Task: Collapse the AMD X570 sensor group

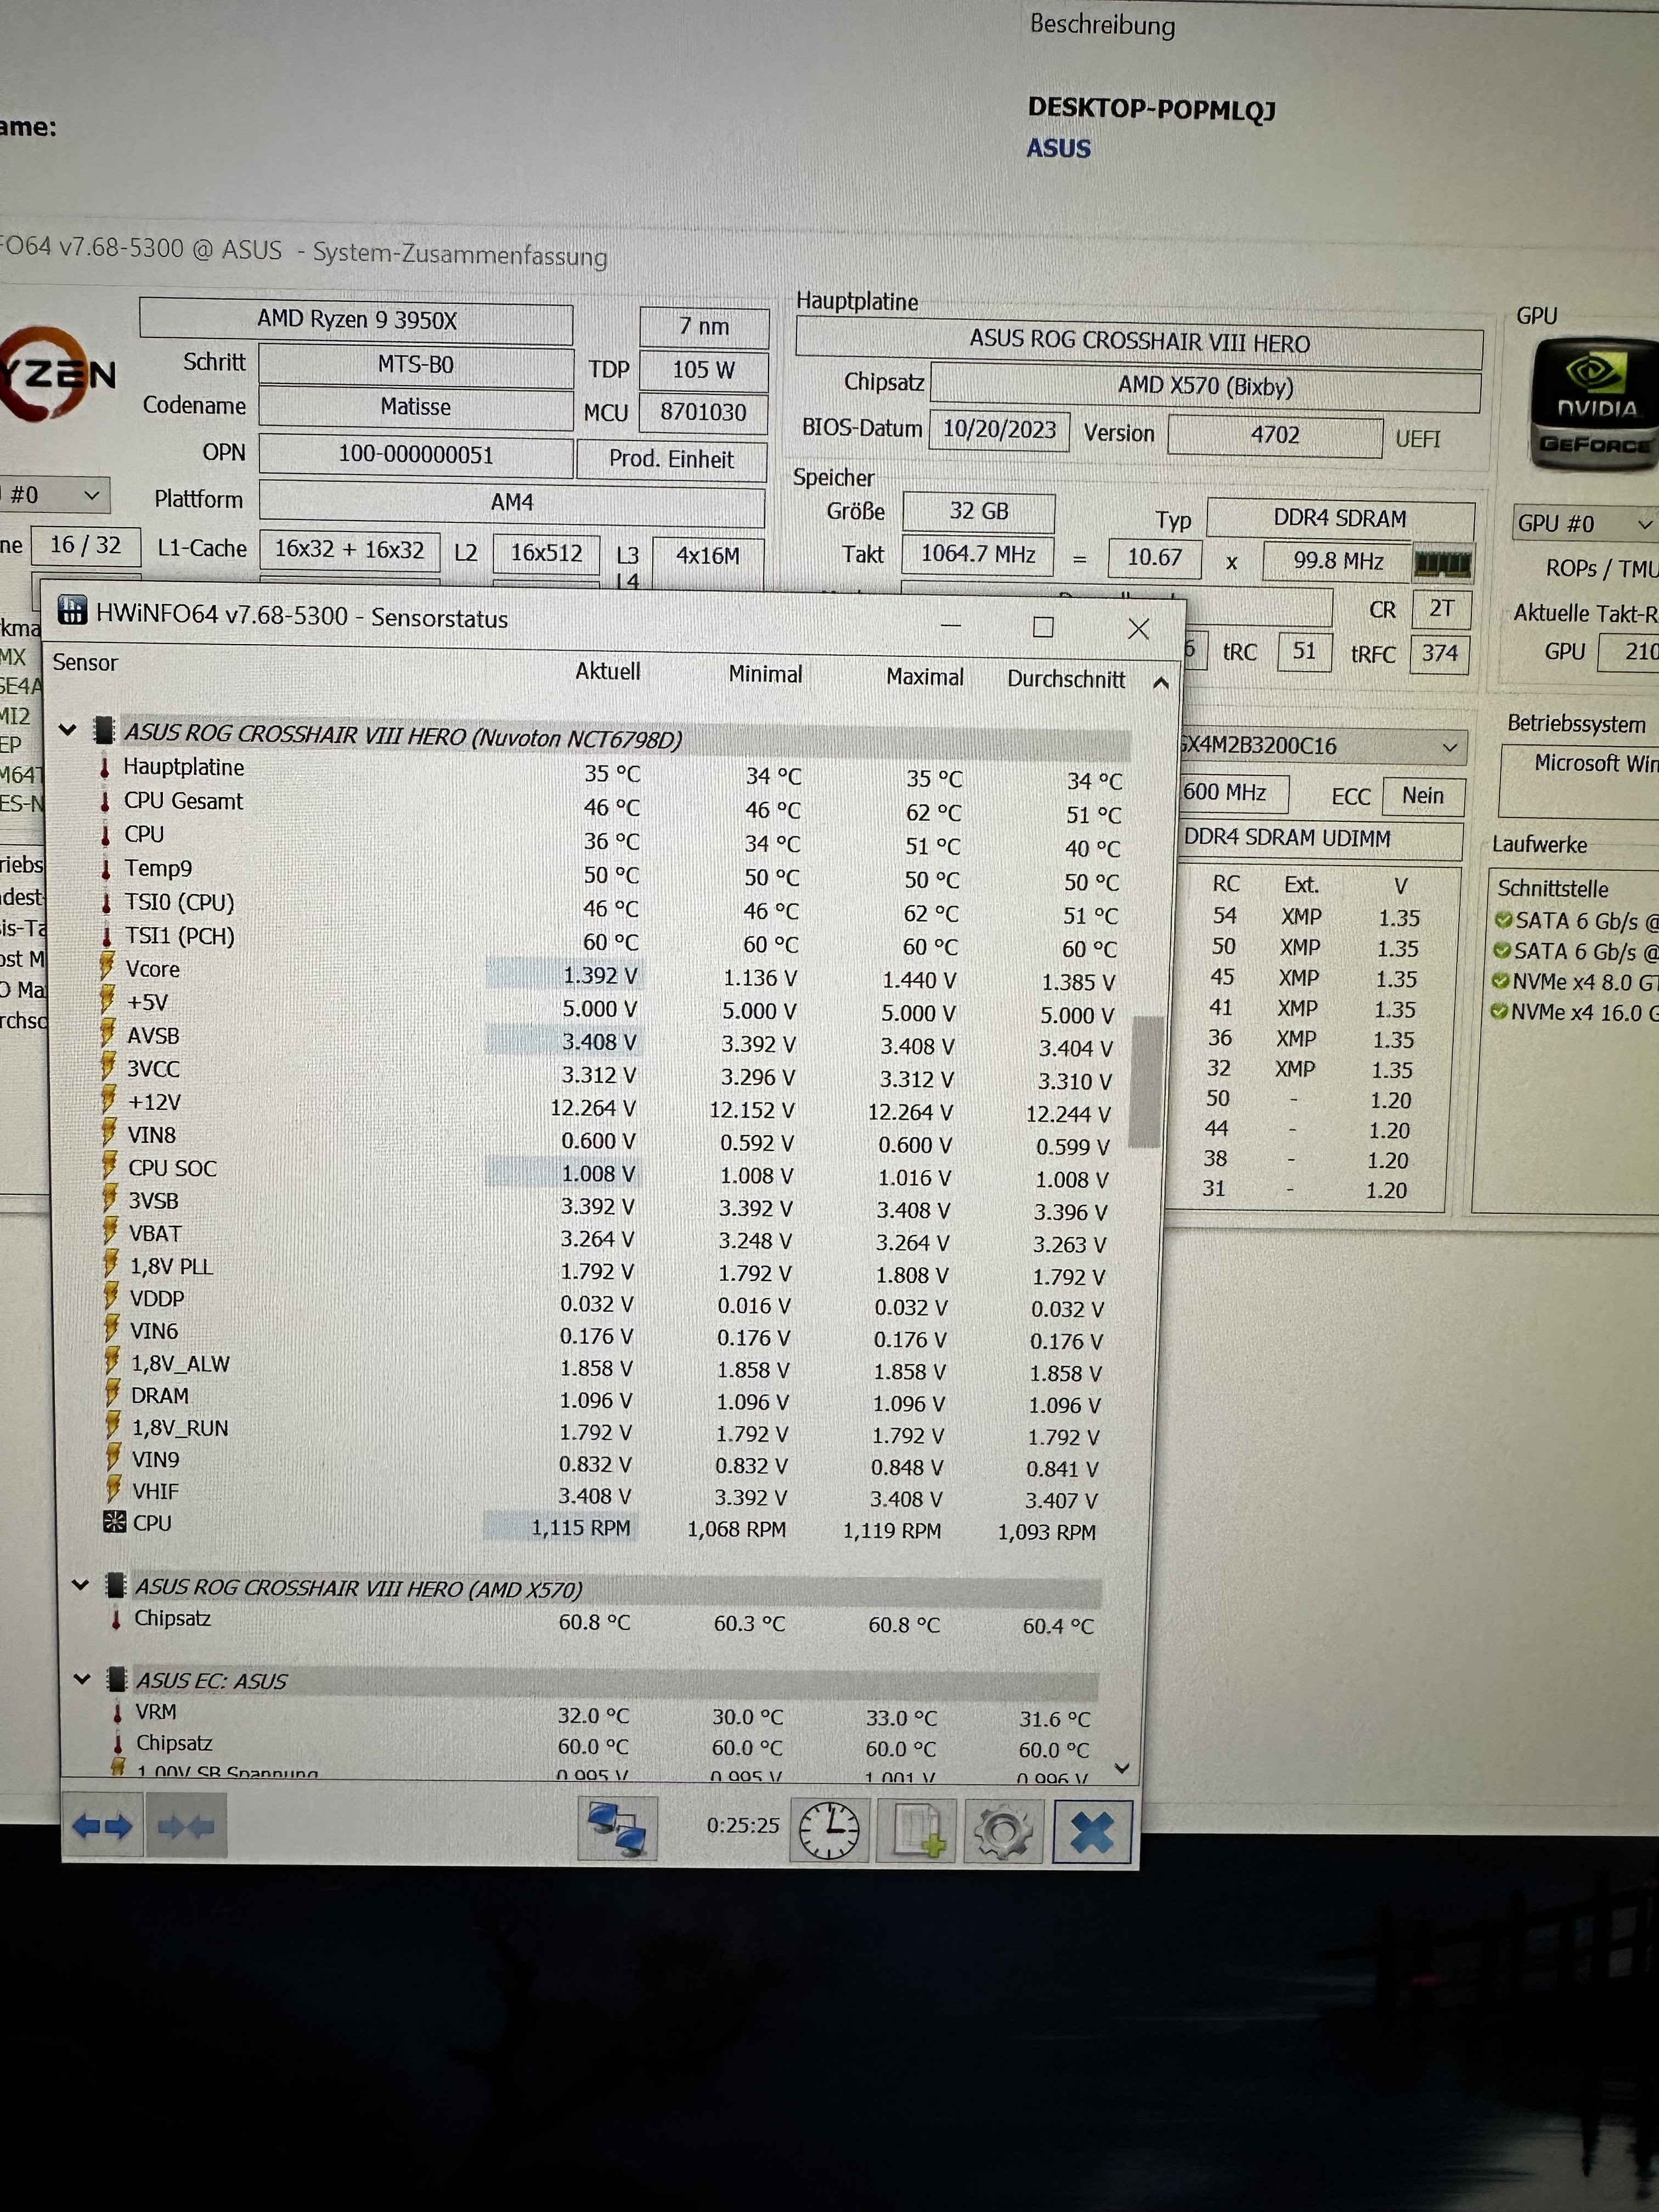Action: [81, 1585]
